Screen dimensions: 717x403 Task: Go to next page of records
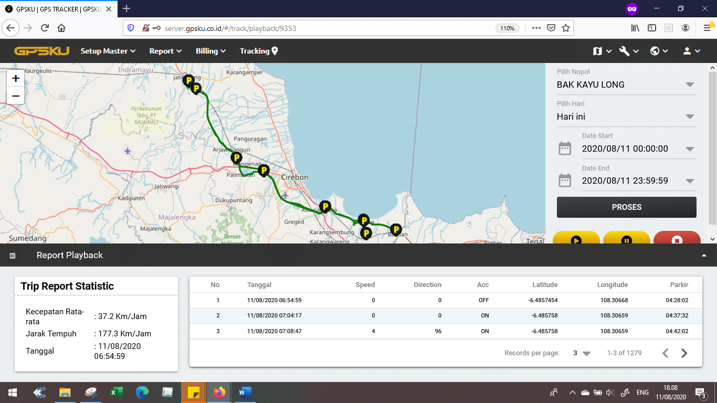(684, 353)
